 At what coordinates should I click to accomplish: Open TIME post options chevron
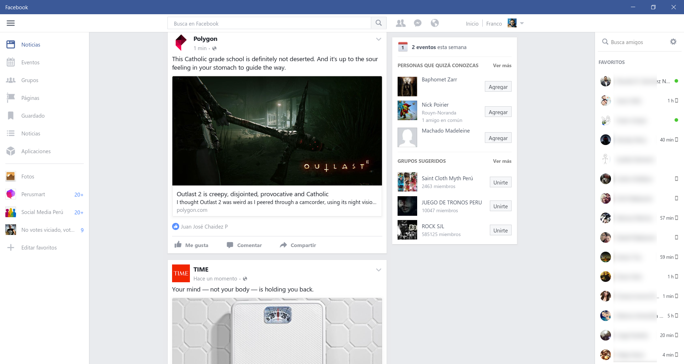(x=379, y=270)
